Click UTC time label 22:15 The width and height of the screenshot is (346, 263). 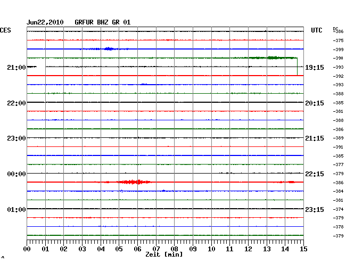pyautogui.click(x=315, y=174)
